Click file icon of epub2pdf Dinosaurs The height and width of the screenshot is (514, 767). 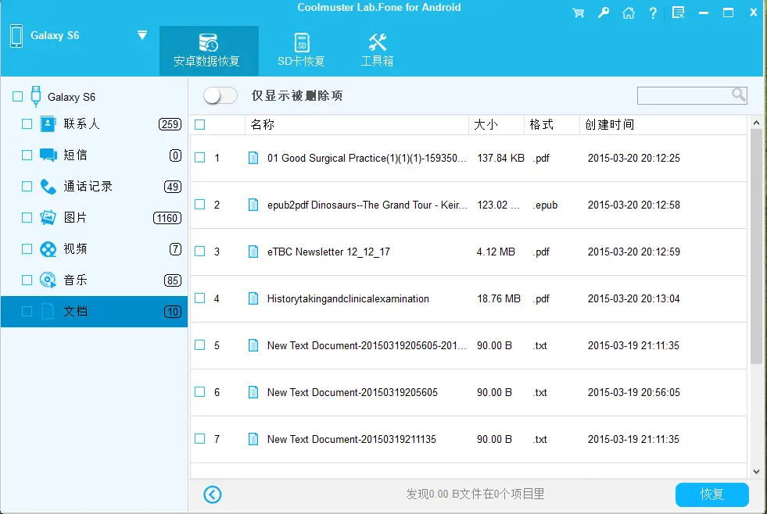point(253,205)
